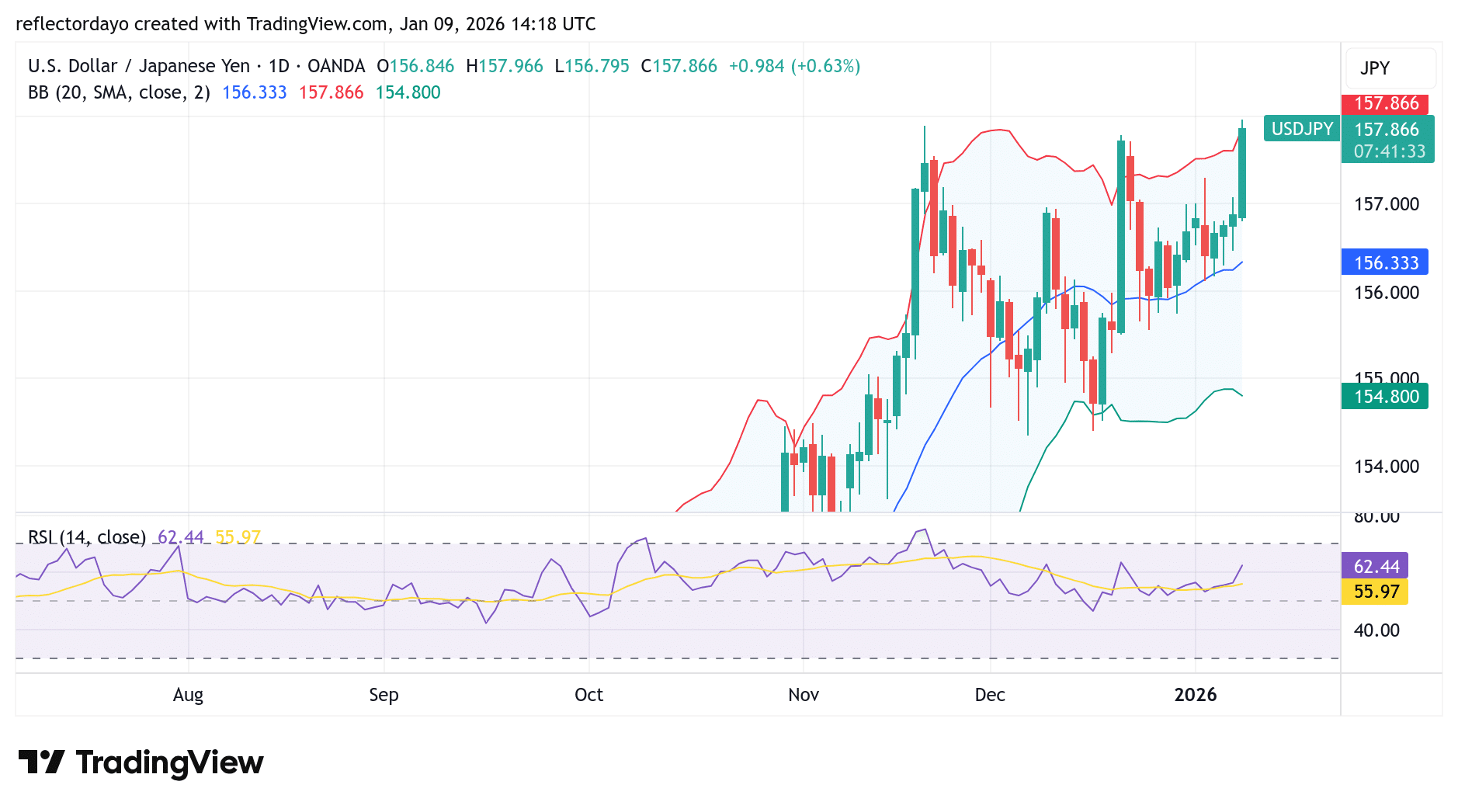Screen dimensions: 1458x809
Task: Click the 157.000 level on the price scale
Action: (1387, 204)
